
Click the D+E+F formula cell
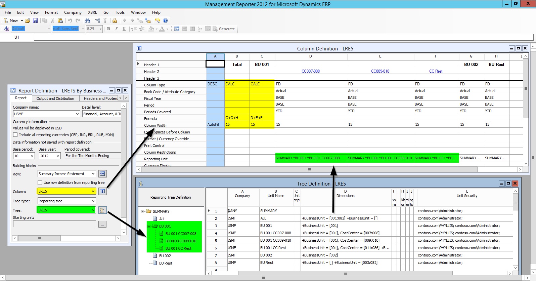click(x=262, y=118)
